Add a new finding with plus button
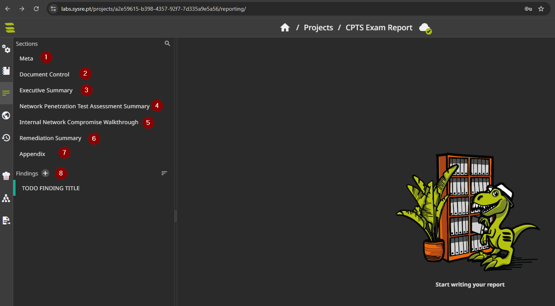This screenshot has height=306, width=555. (45, 173)
